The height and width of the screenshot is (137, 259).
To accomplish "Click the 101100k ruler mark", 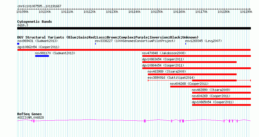I will [x=45, y=12].
